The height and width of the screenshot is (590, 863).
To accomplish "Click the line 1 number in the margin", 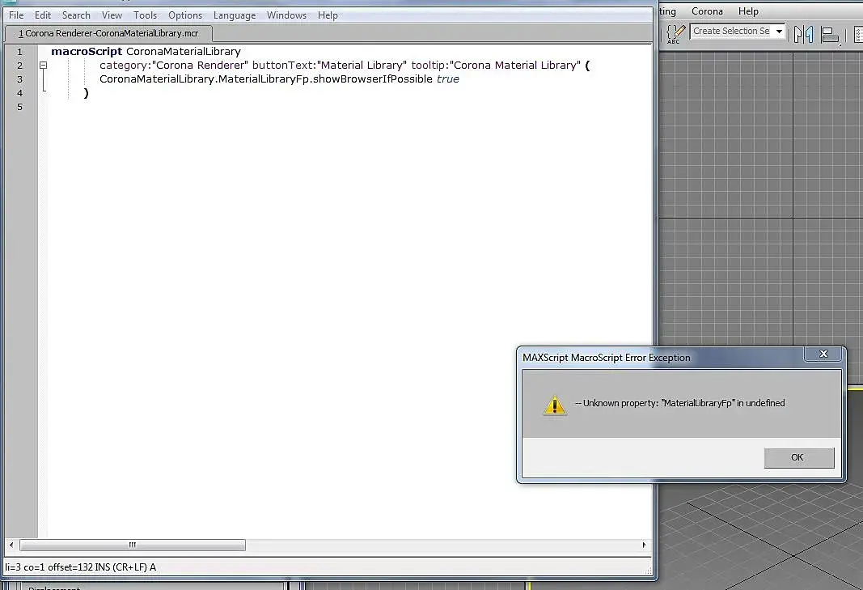I will point(19,52).
